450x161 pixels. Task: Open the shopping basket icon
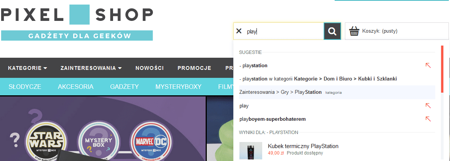(x=354, y=31)
